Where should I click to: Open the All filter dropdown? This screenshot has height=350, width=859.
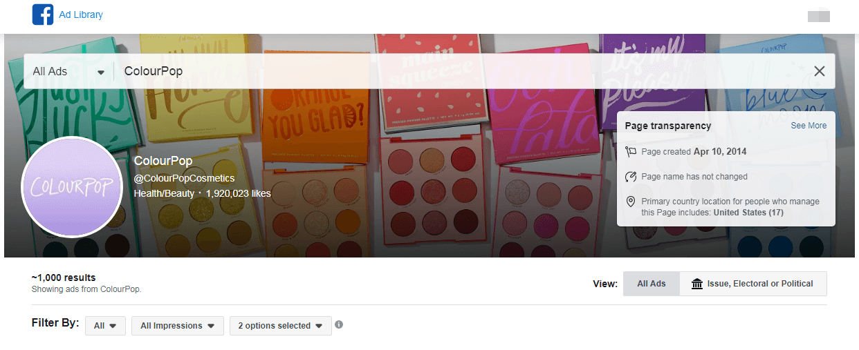pos(105,326)
